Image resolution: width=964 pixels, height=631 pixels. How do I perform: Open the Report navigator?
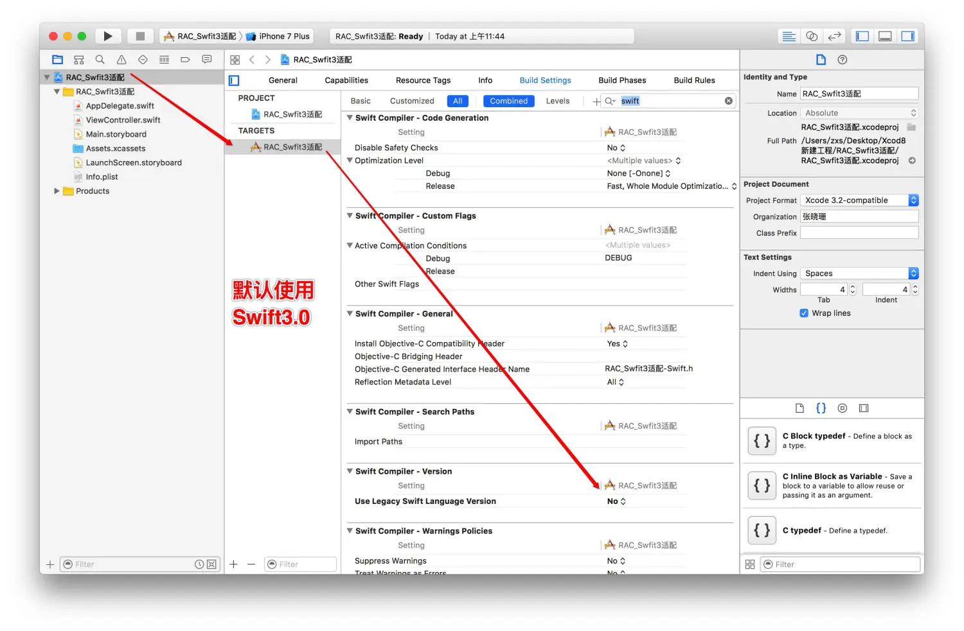pos(207,60)
